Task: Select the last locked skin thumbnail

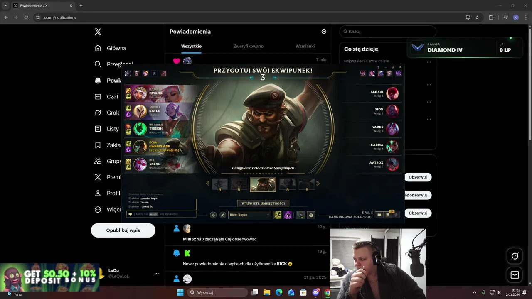Action: coord(307,184)
